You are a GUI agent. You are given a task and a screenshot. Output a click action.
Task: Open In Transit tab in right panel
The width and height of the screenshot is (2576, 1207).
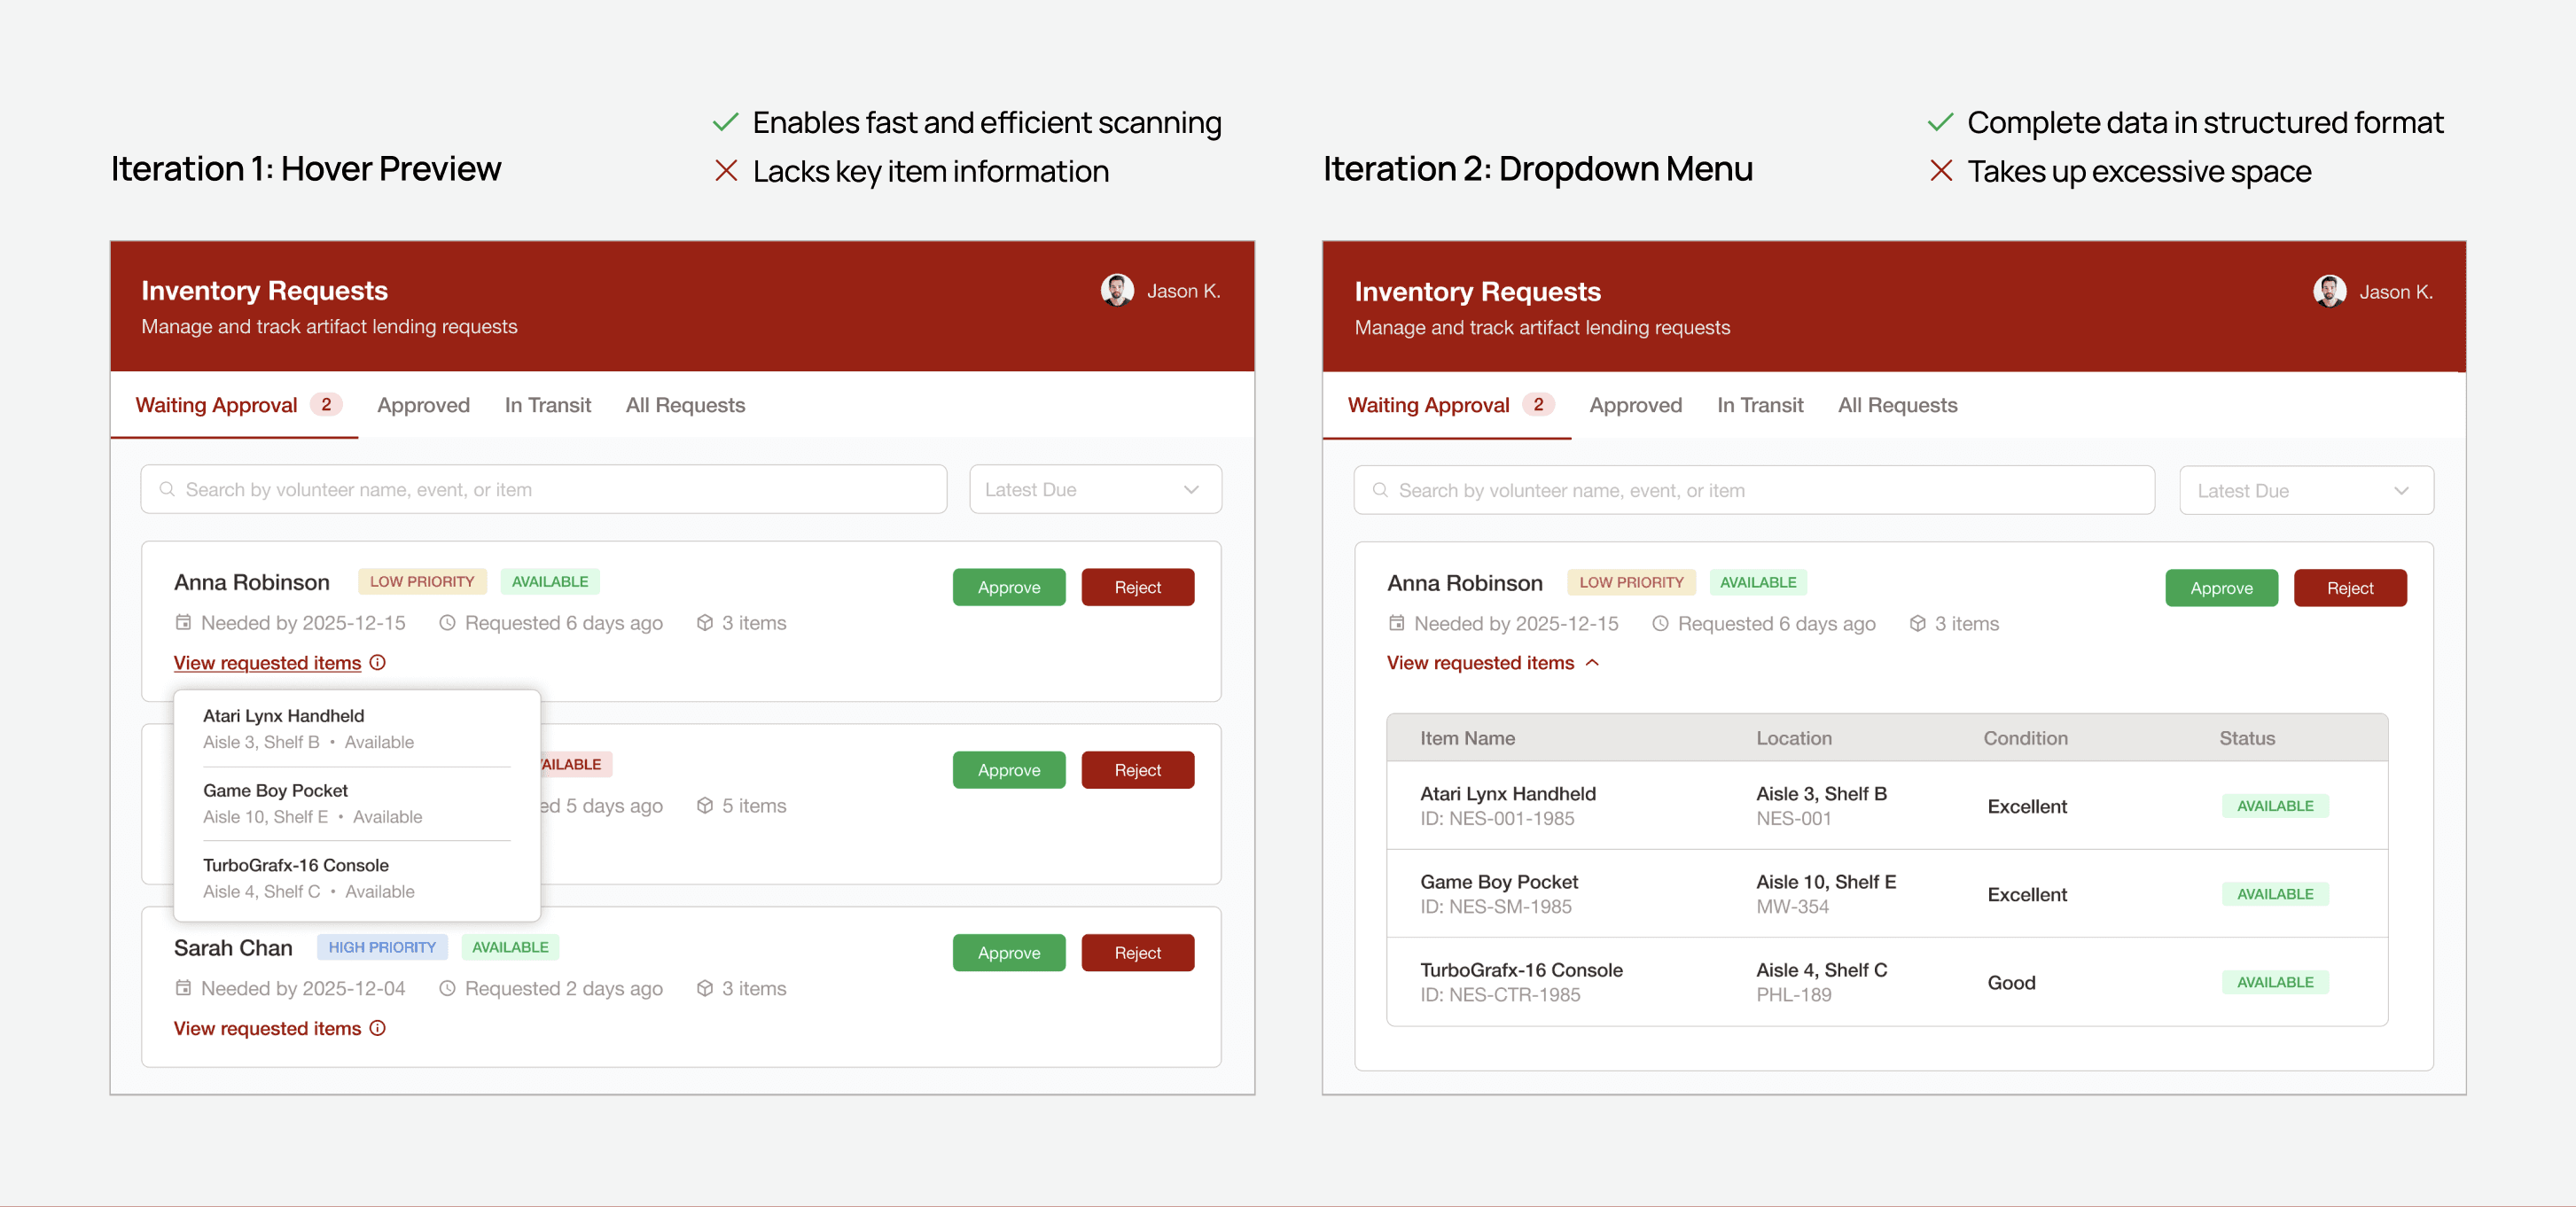[x=1759, y=405]
